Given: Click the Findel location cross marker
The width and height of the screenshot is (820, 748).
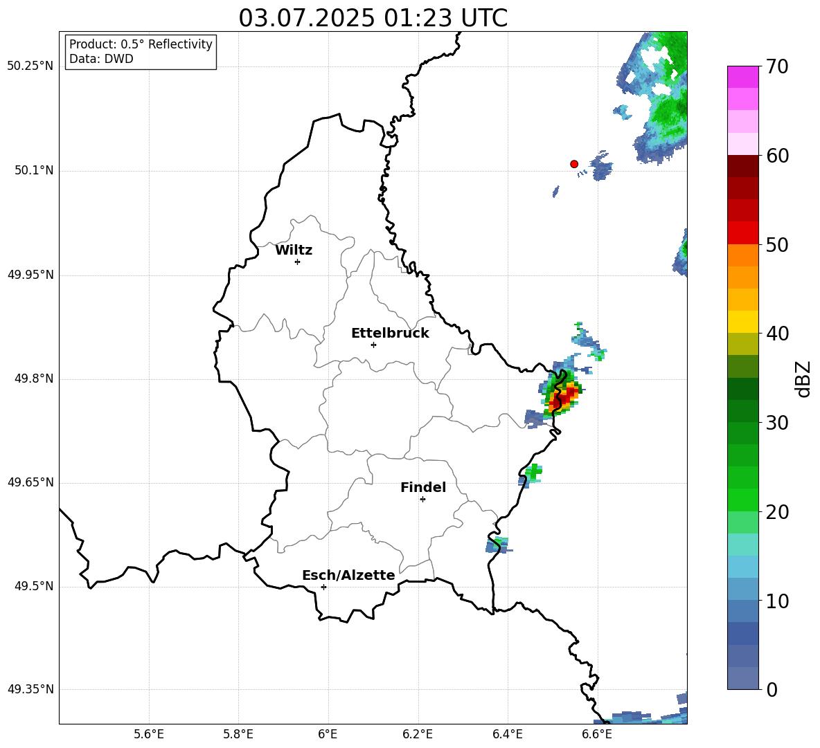Looking at the screenshot, I should (423, 500).
